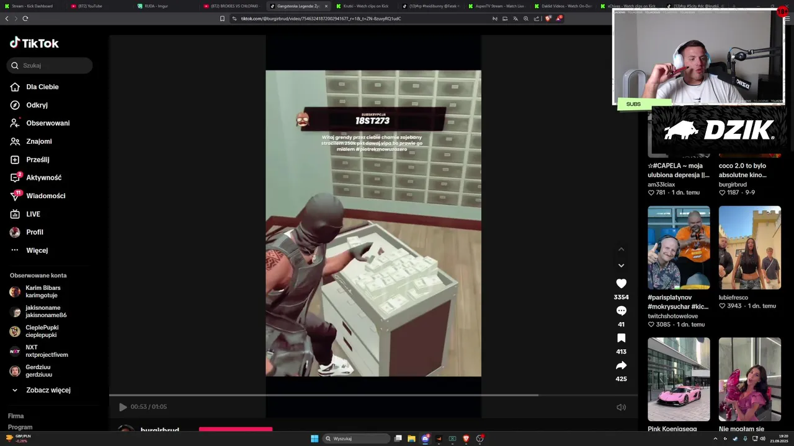
Task: Focus the Szukaj search field
Action: point(50,66)
